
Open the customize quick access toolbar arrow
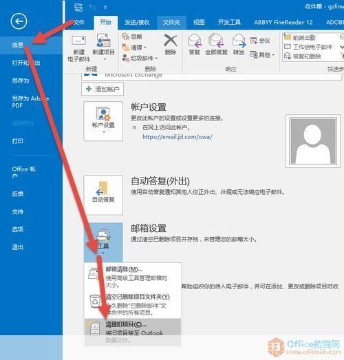pyautogui.click(x=105, y=8)
